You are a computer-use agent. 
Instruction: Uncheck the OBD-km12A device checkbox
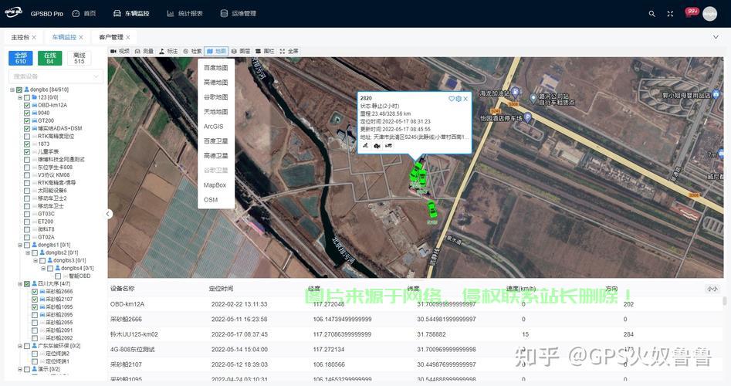click(x=27, y=105)
